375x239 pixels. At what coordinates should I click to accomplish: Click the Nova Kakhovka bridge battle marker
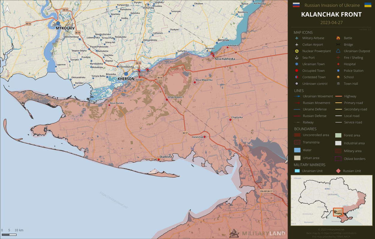click(x=211, y=53)
